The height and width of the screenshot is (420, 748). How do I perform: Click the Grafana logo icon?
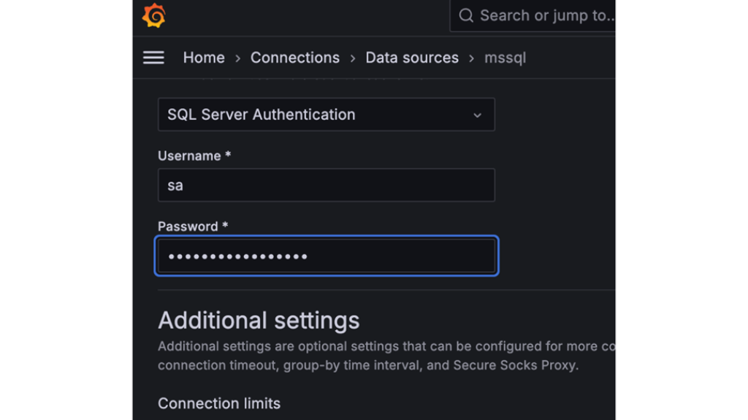coord(153,15)
